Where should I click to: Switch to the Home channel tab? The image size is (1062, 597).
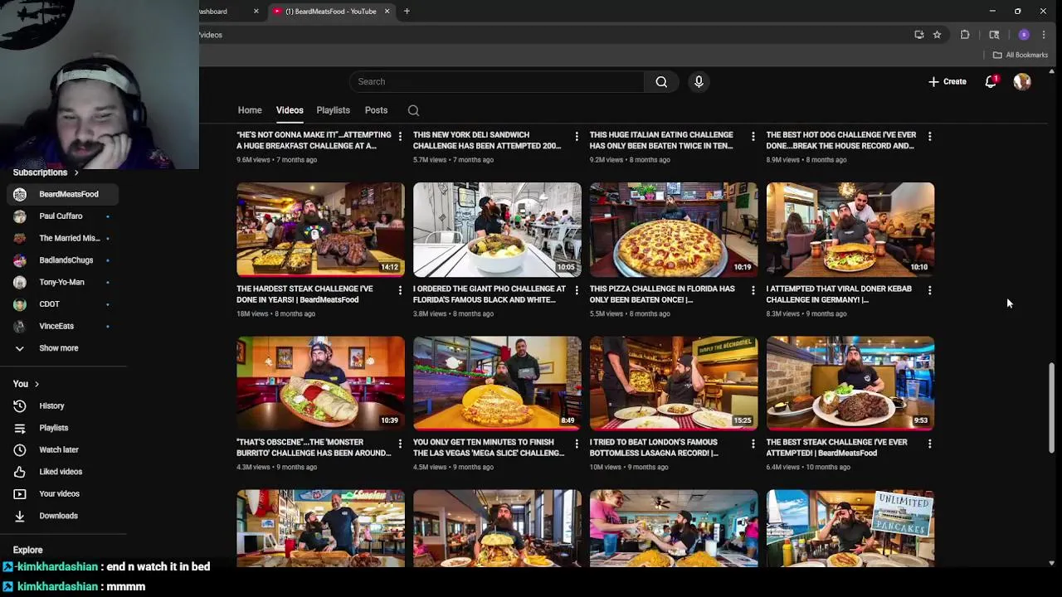[250, 110]
